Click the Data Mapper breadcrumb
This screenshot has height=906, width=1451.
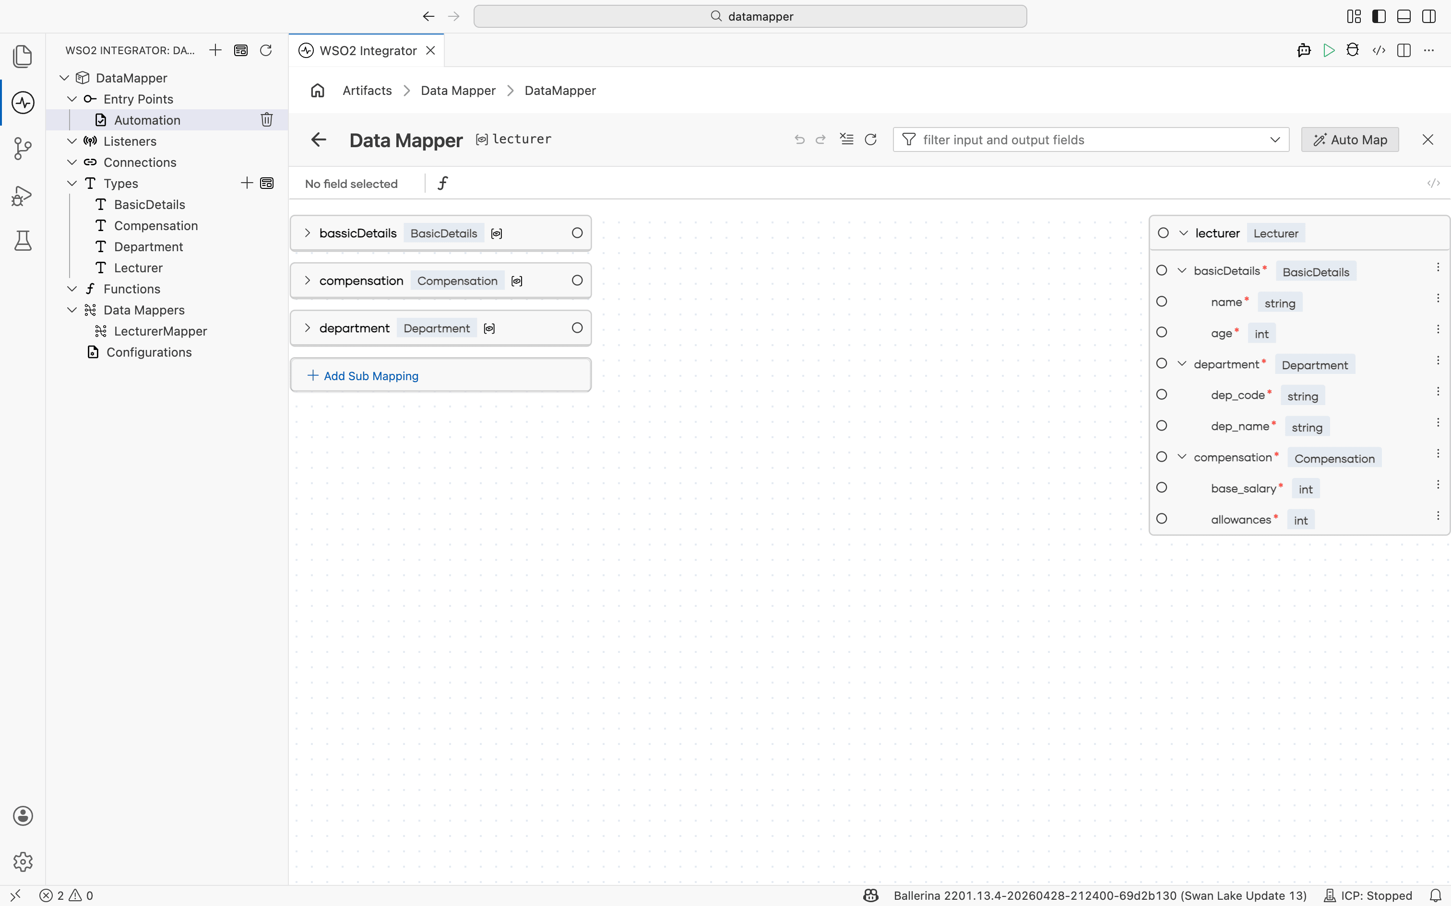coord(458,91)
